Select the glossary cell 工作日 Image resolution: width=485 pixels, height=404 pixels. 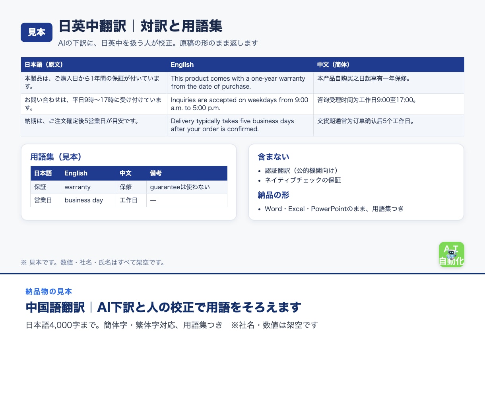(x=131, y=200)
